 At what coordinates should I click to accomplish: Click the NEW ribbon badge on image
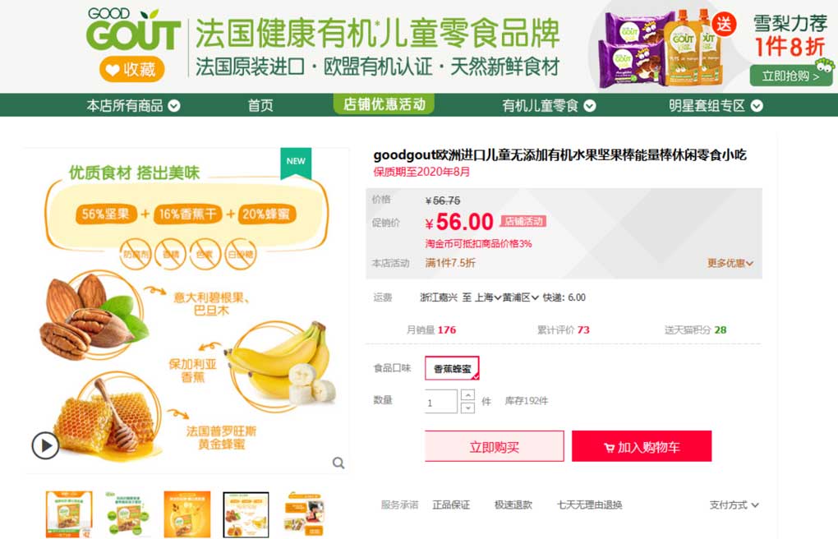296,162
